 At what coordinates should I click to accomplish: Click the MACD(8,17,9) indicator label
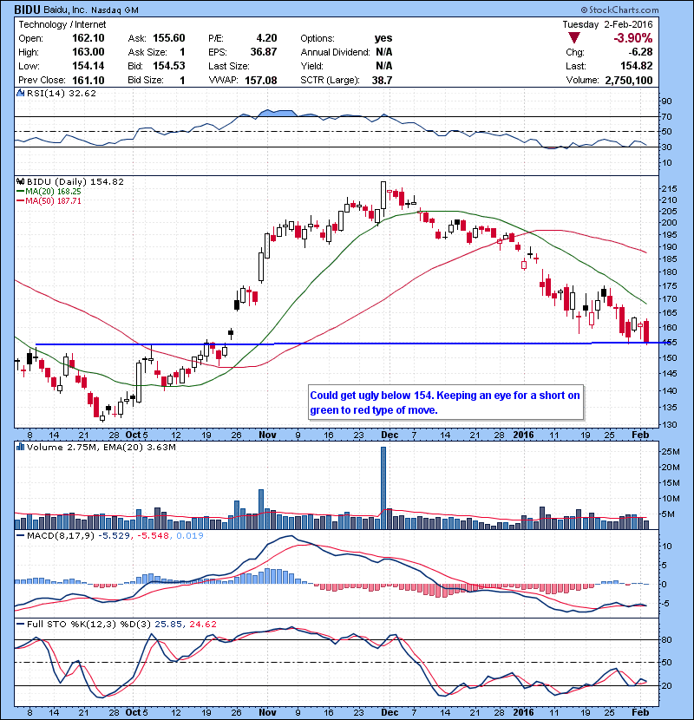click(x=61, y=535)
